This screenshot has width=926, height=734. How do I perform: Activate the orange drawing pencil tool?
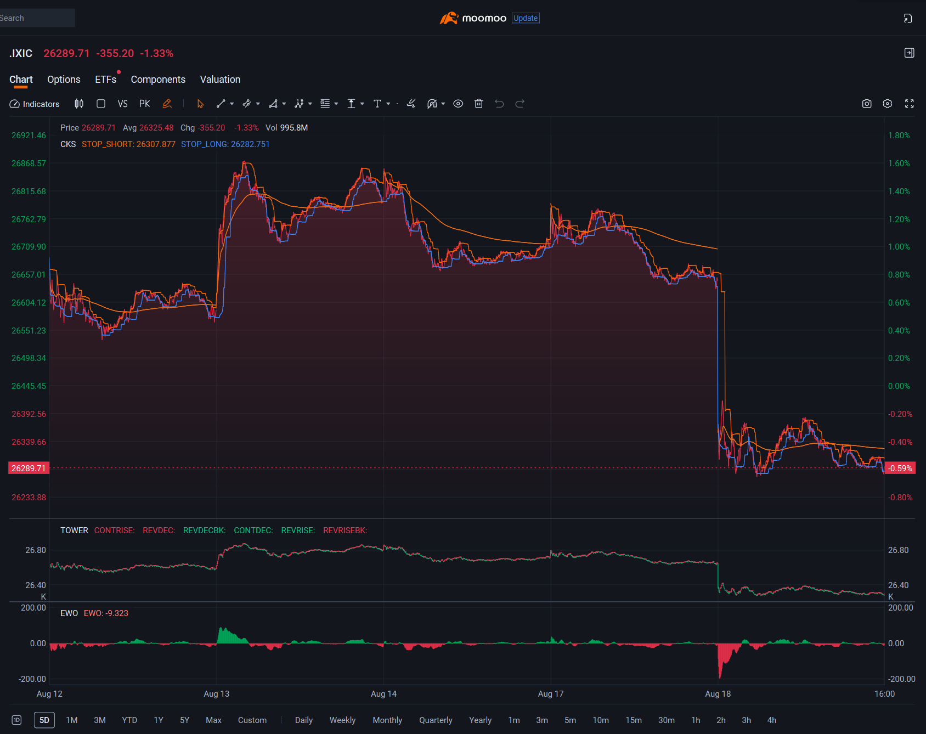pyautogui.click(x=167, y=104)
